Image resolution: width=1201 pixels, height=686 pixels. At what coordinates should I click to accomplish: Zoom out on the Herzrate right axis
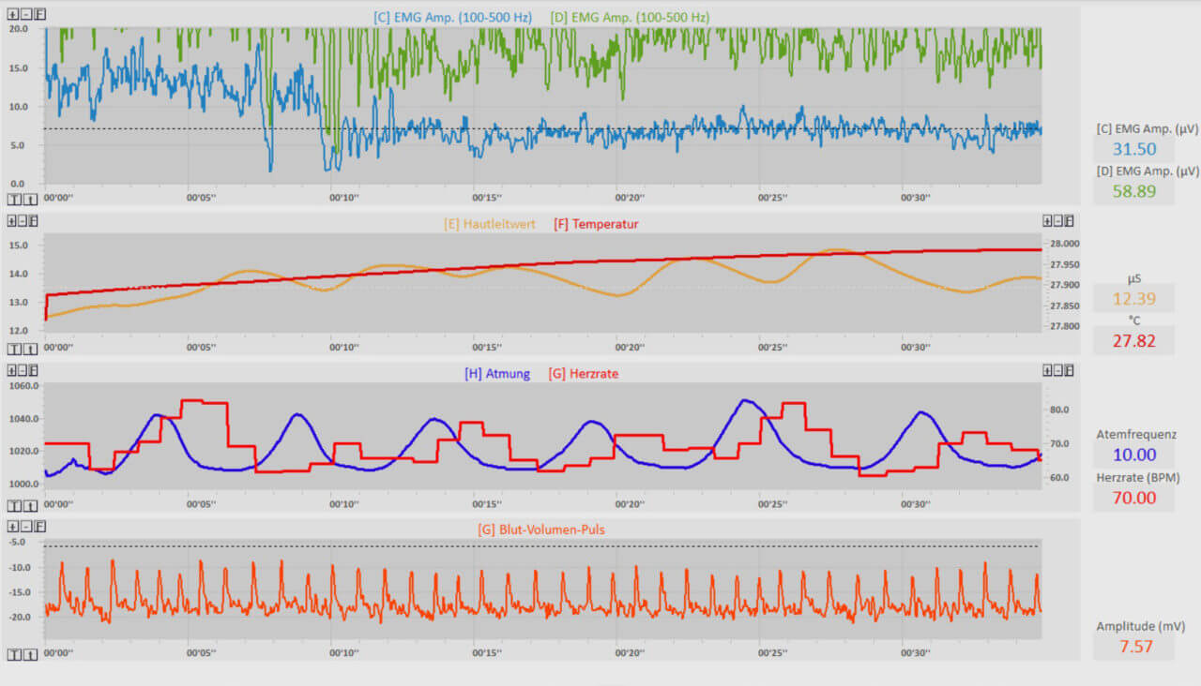[1058, 370]
